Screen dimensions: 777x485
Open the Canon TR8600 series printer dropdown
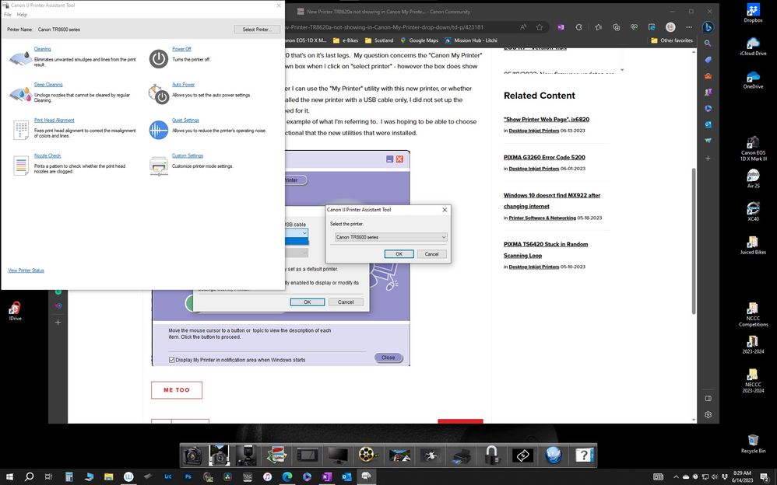tap(389, 237)
